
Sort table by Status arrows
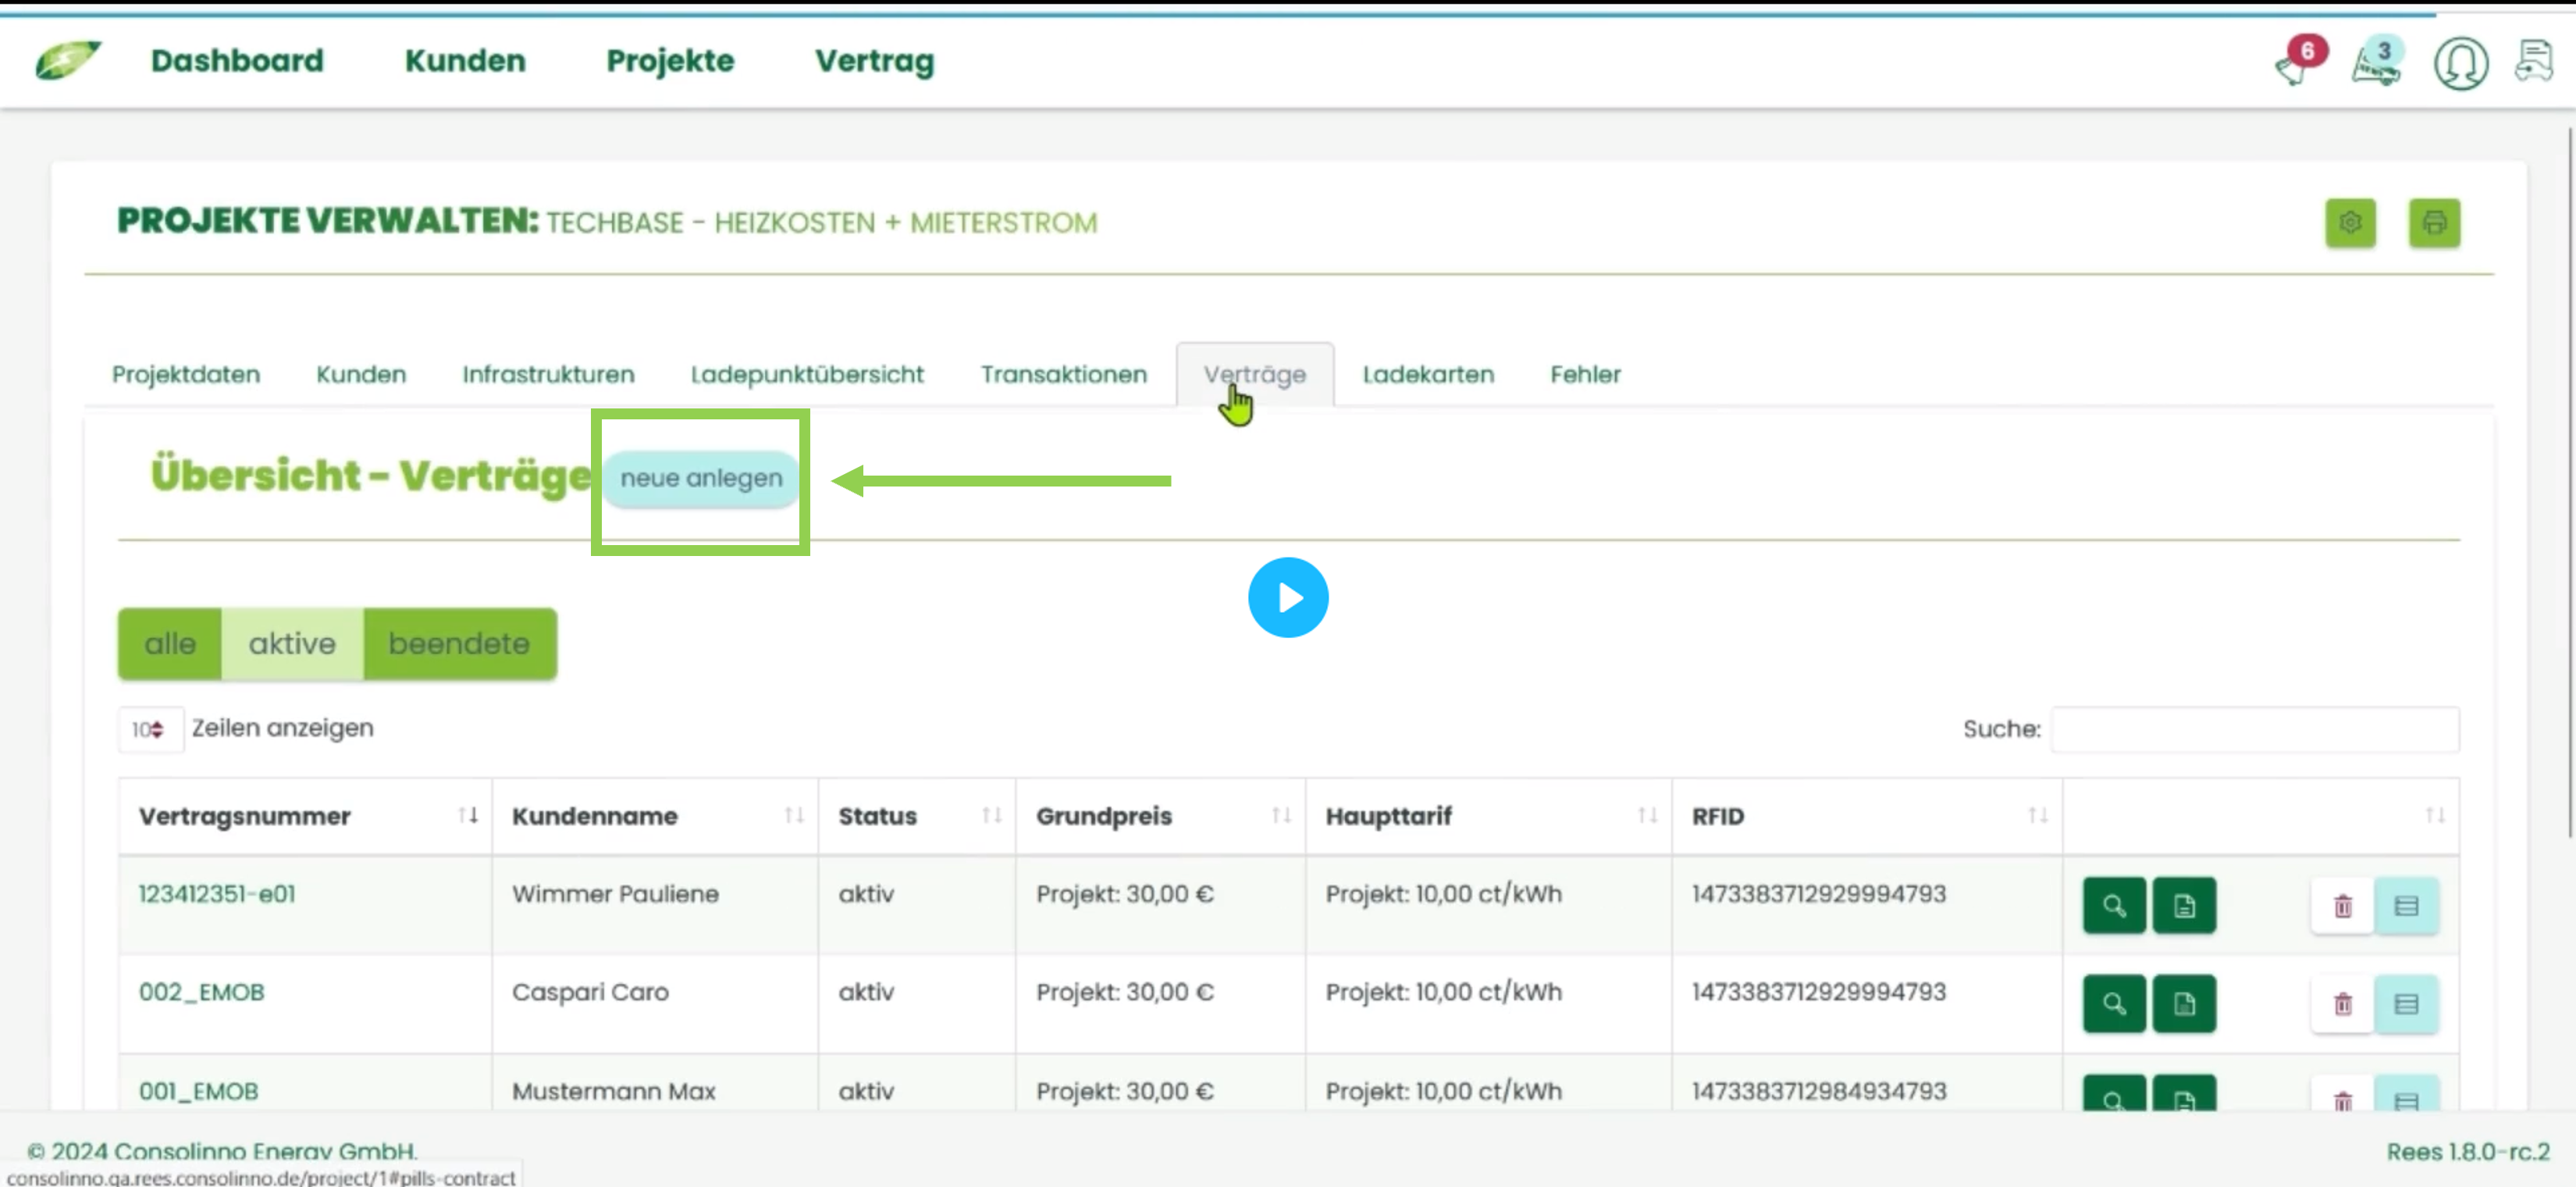tap(991, 815)
